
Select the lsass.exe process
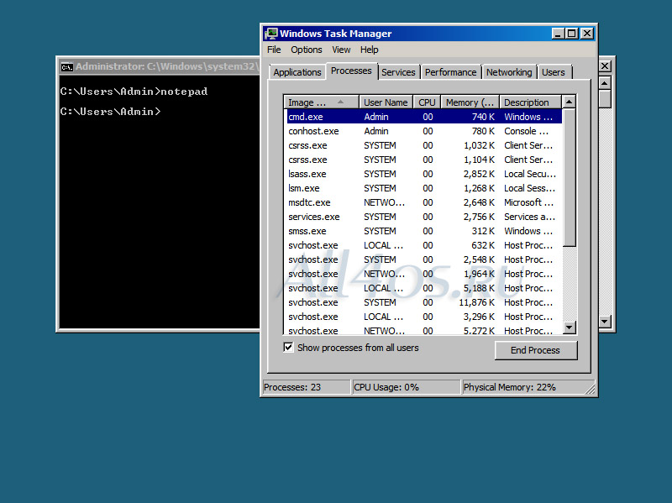point(424,174)
